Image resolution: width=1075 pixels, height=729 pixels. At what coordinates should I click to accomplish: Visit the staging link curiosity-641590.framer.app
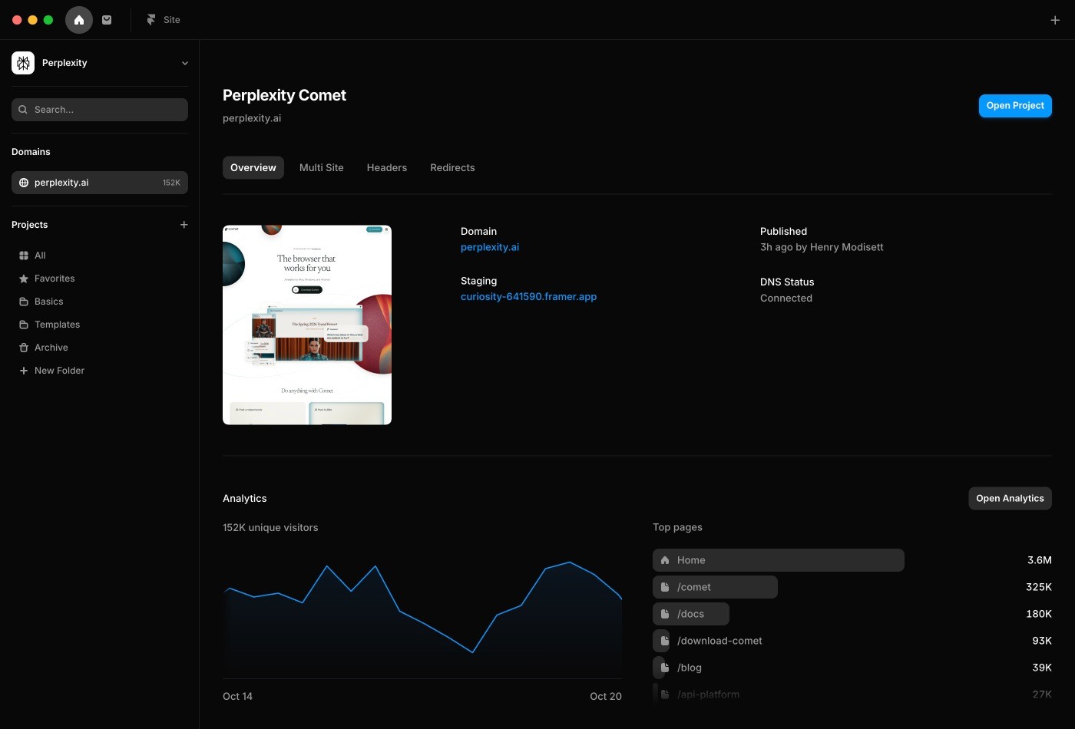tap(528, 297)
